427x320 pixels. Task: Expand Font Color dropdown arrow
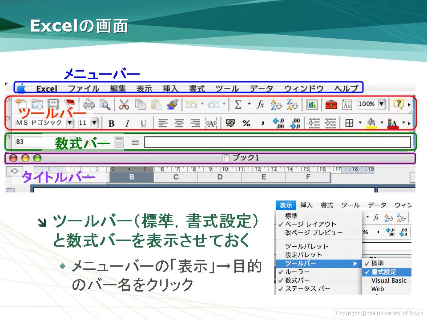(403, 123)
